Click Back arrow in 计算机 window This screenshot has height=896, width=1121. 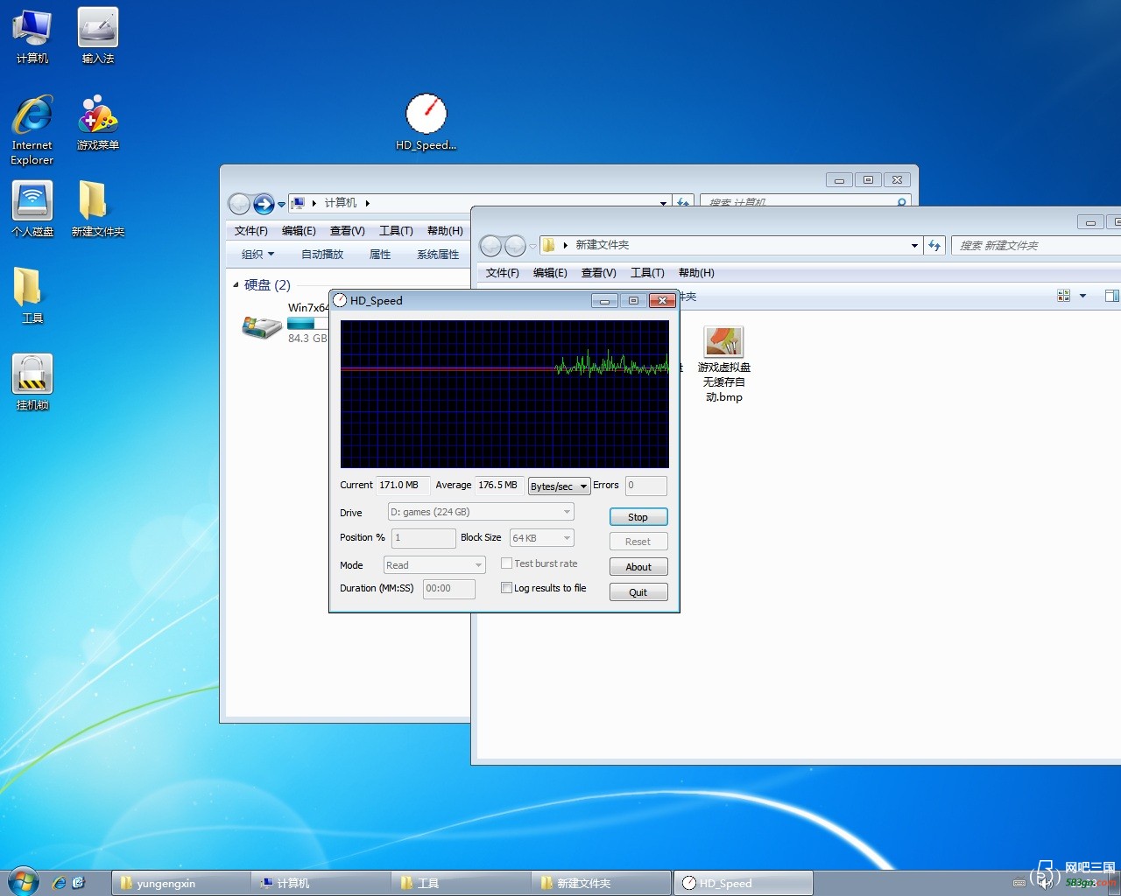point(239,204)
